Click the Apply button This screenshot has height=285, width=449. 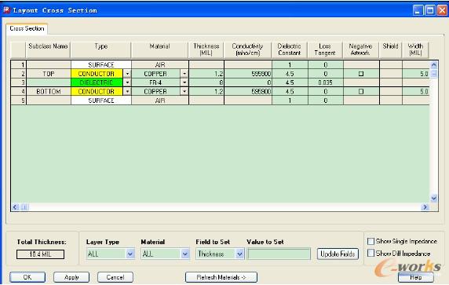pyautogui.click(x=71, y=277)
